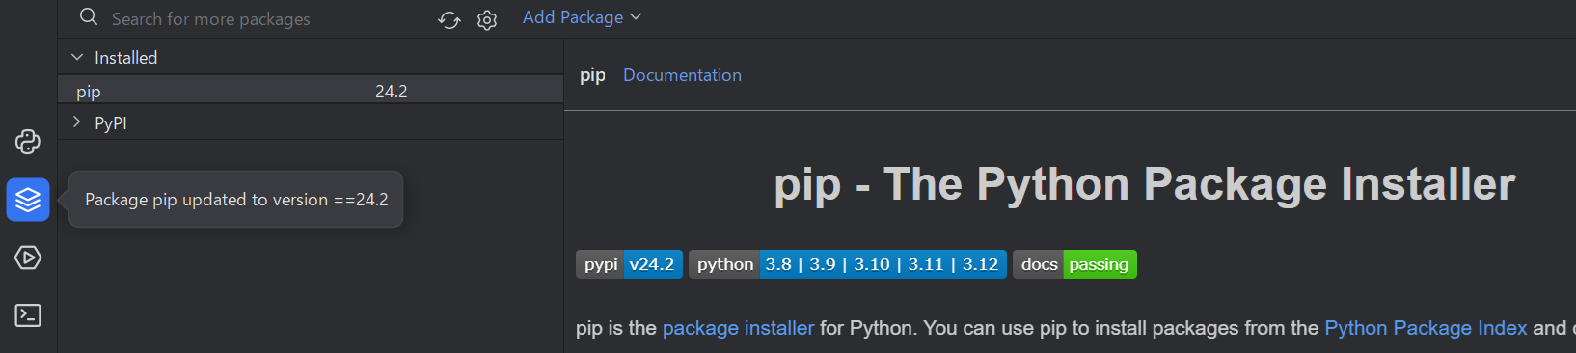Viewport: 1576px width, 353px height.
Task: Expand the PyPI repository group
Action: coord(77,122)
